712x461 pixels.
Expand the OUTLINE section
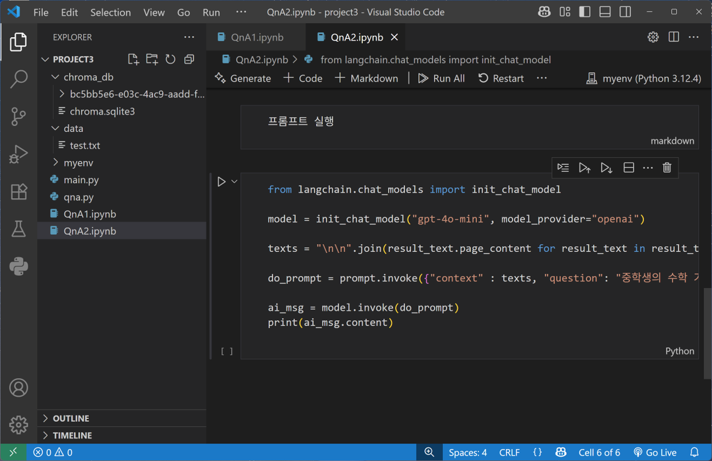[x=122, y=418]
